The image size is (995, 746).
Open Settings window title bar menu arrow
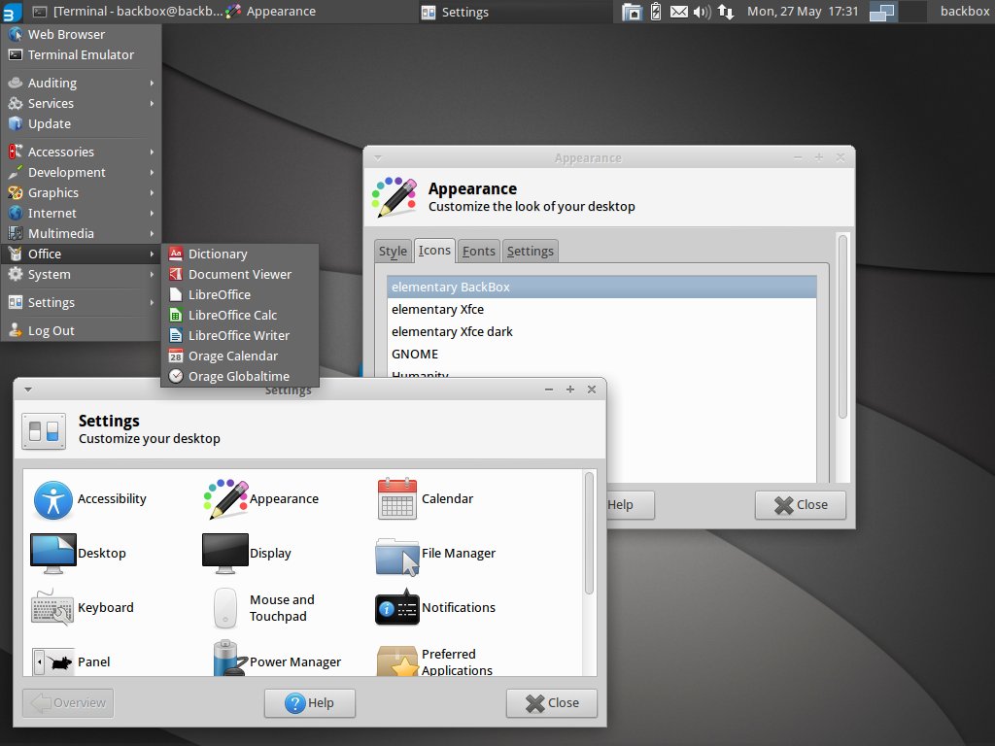click(28, 390)
